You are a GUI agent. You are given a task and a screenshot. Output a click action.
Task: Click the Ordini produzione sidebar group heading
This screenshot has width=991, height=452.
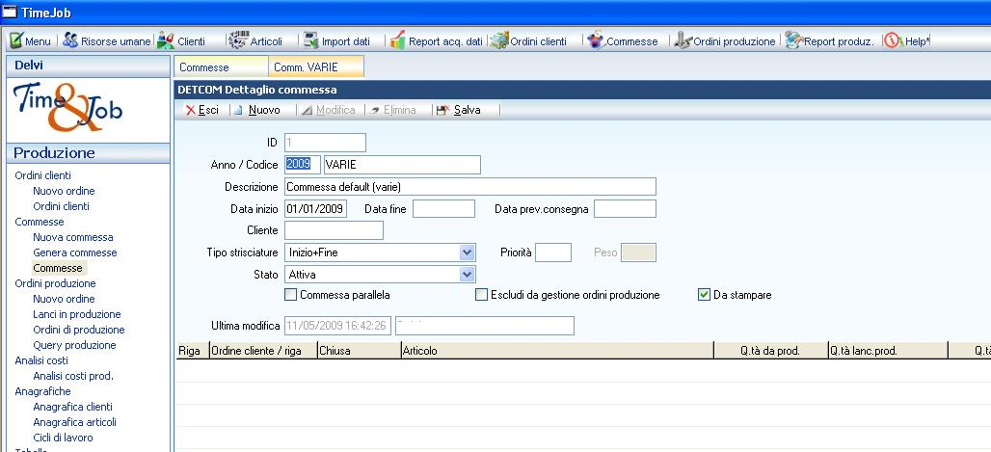click(x=56, y=283)
